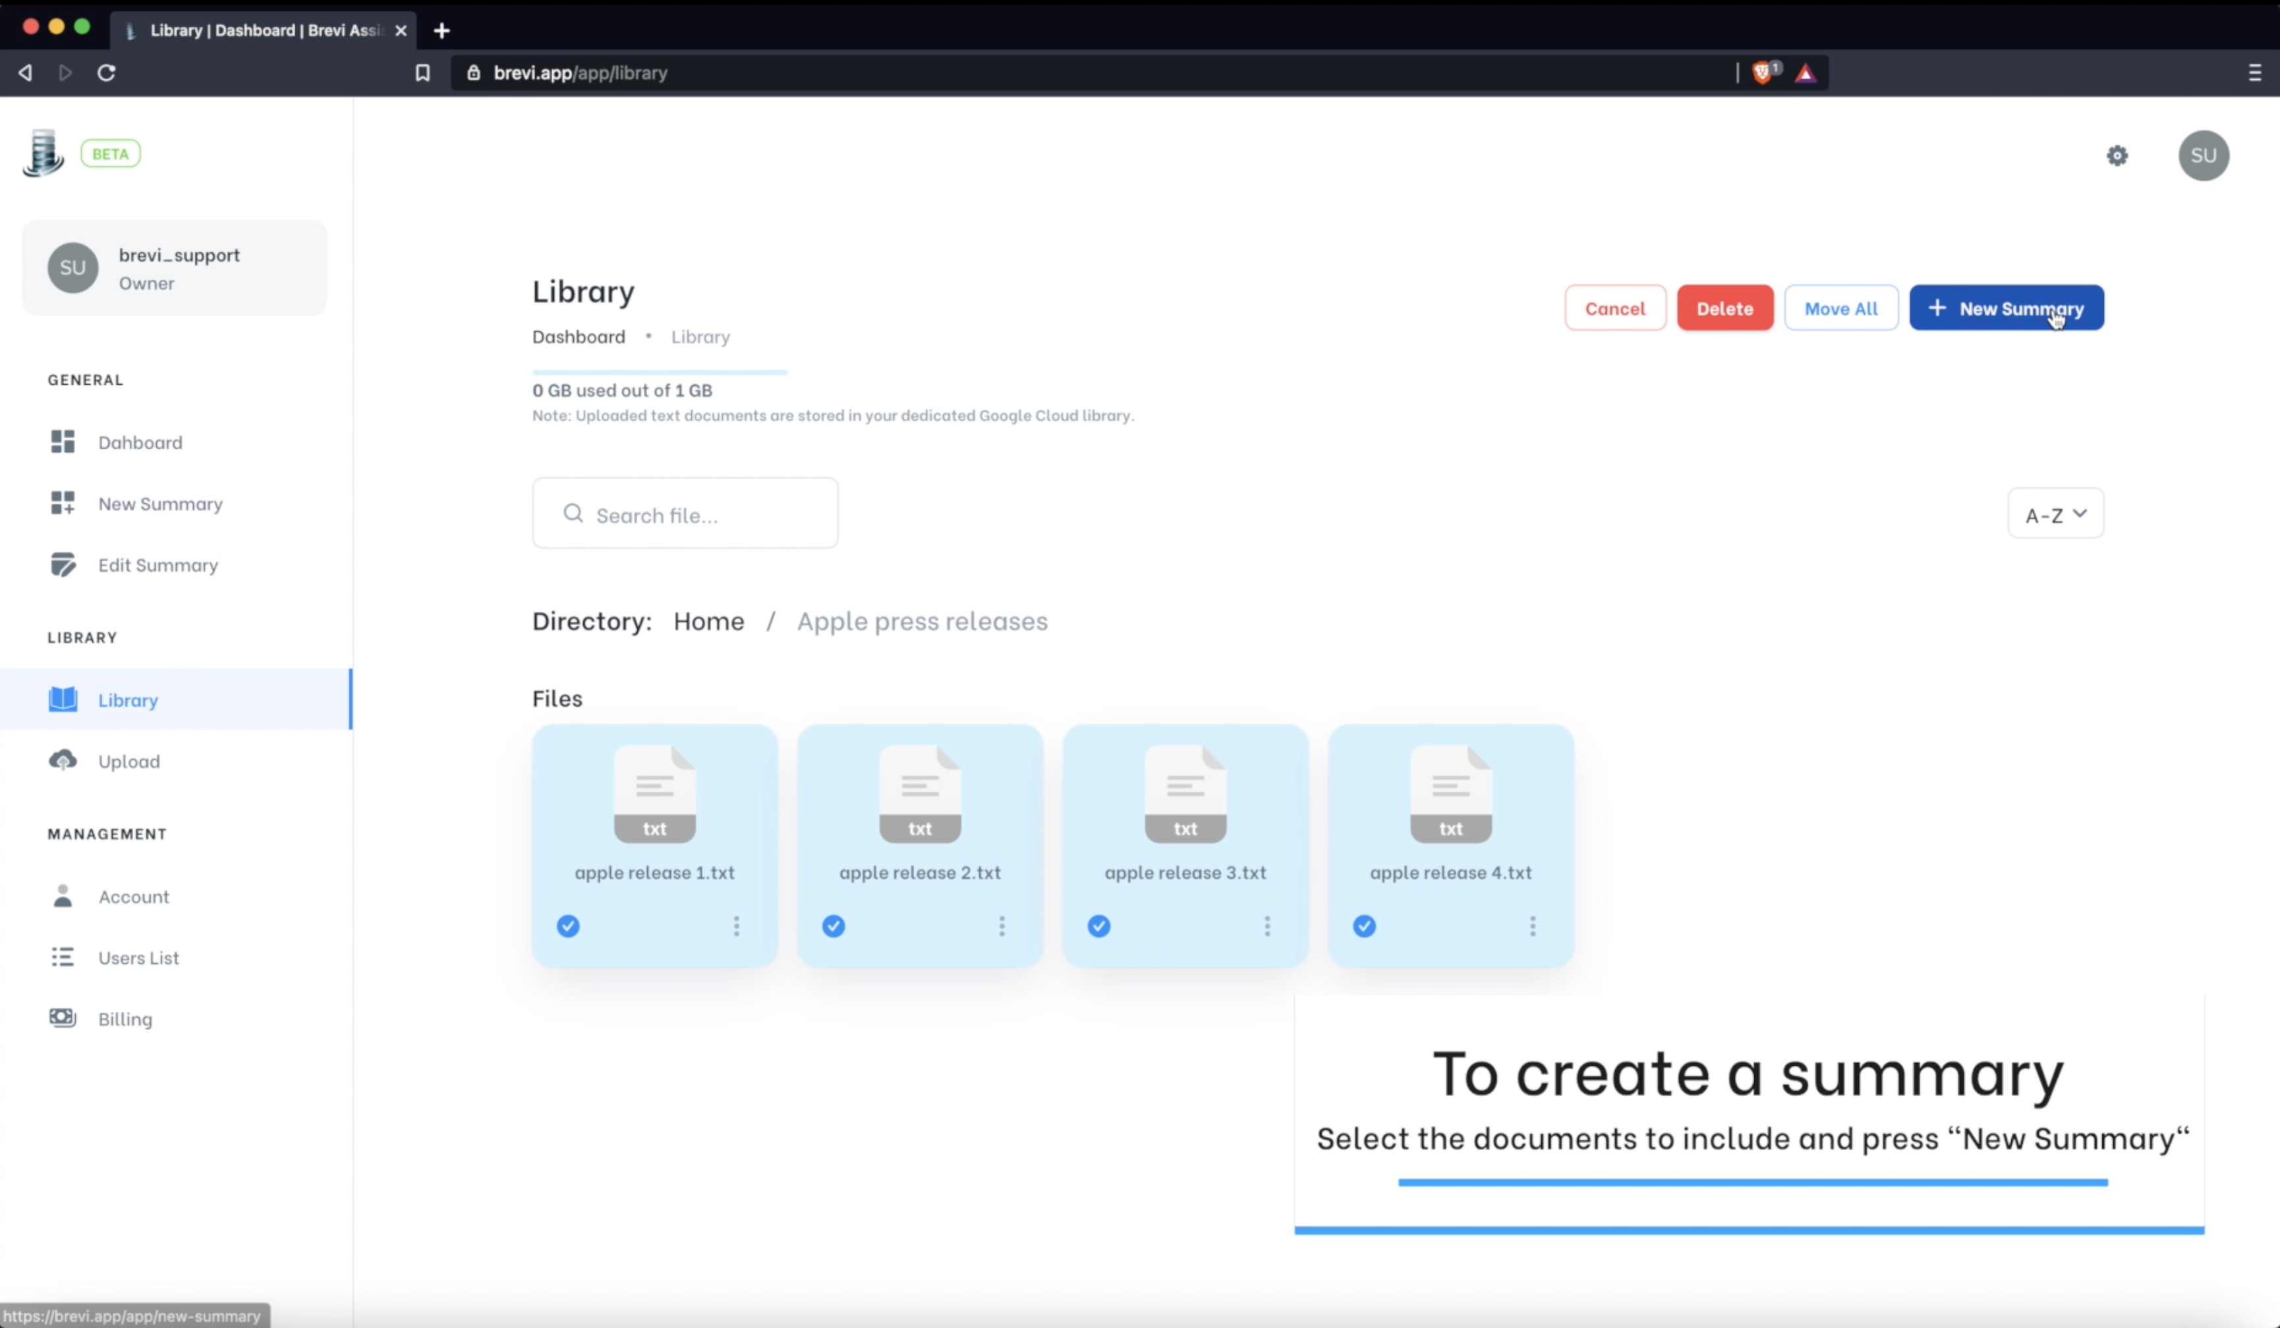Click the Brevi logo icon

(x=43, y=153)
